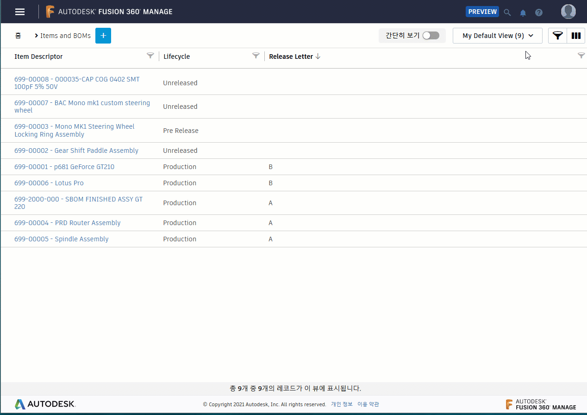The width and height of the screenshot is (587, 415).
Task: Open the help question mark icon
Action: (539, 13)
